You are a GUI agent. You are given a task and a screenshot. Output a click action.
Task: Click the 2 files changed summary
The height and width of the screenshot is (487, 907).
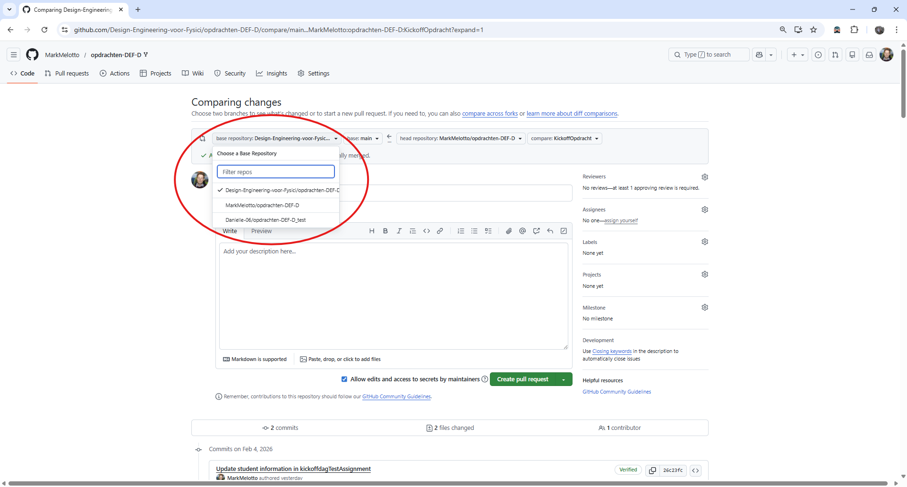(450, 428)
